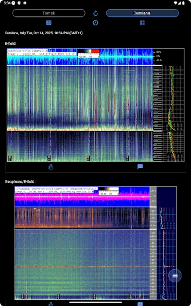
Task: Open the Geophone/E-field spectrogram image
Action: coord(95,243)
